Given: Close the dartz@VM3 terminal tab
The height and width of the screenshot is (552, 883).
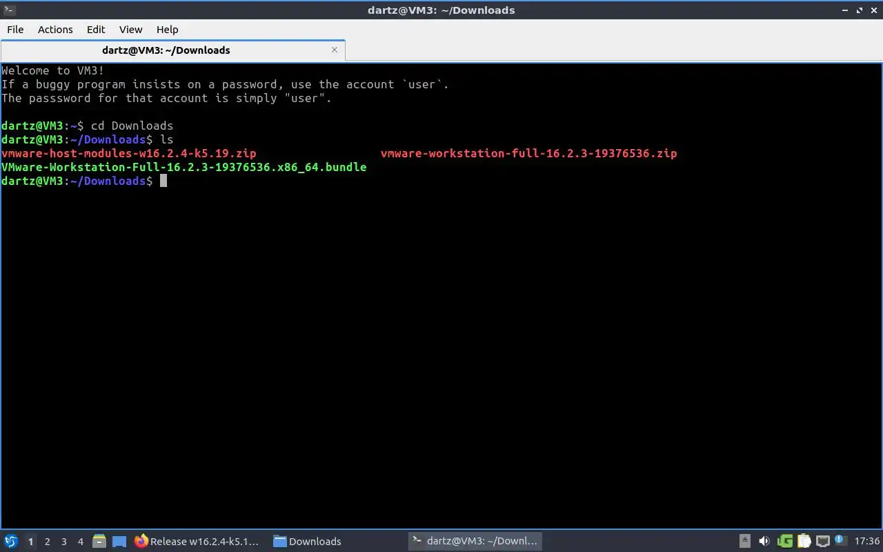Looking at the screenshot, I should pos(335,50).
